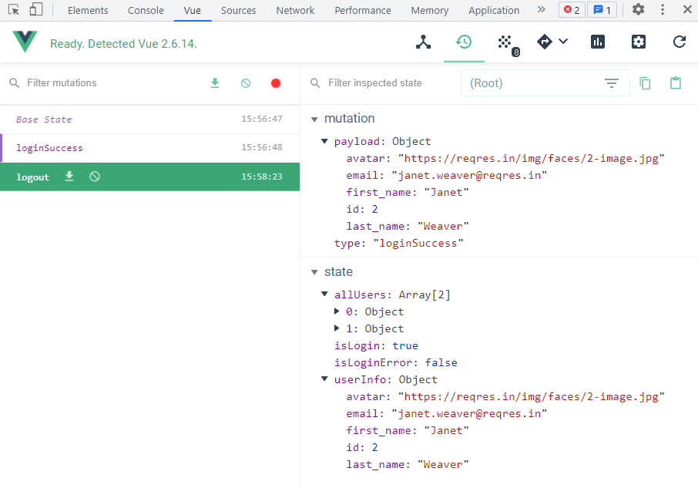Revert all mutations icon in toolbar
The width and height of the screenshot is (698, 488).
(246, 83)
